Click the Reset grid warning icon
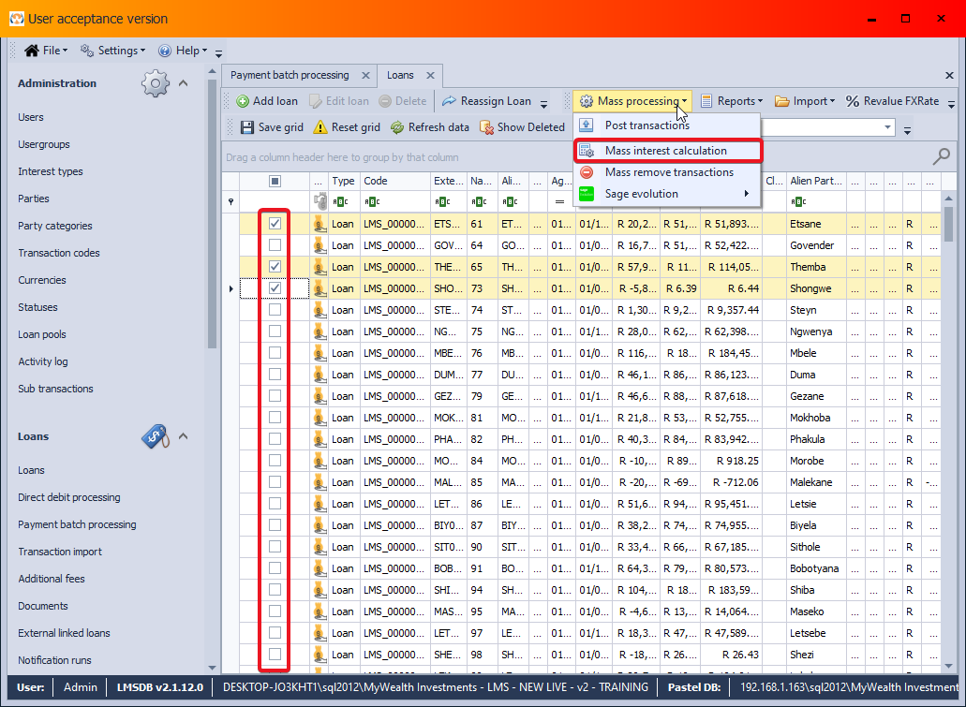966x707 pixels. [320, 127]
